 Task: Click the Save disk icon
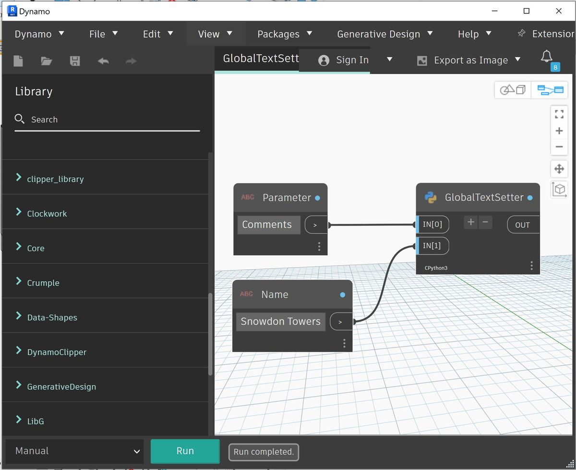coord(75,61)
